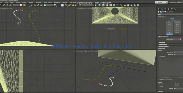
Task: Activate the Select and Rotate tool
Action: 38,5
